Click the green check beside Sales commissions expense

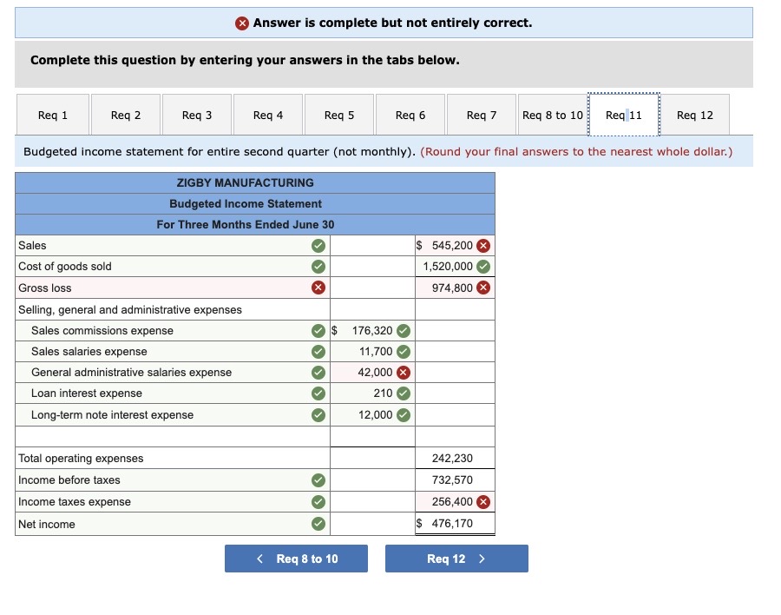(318, 330)
